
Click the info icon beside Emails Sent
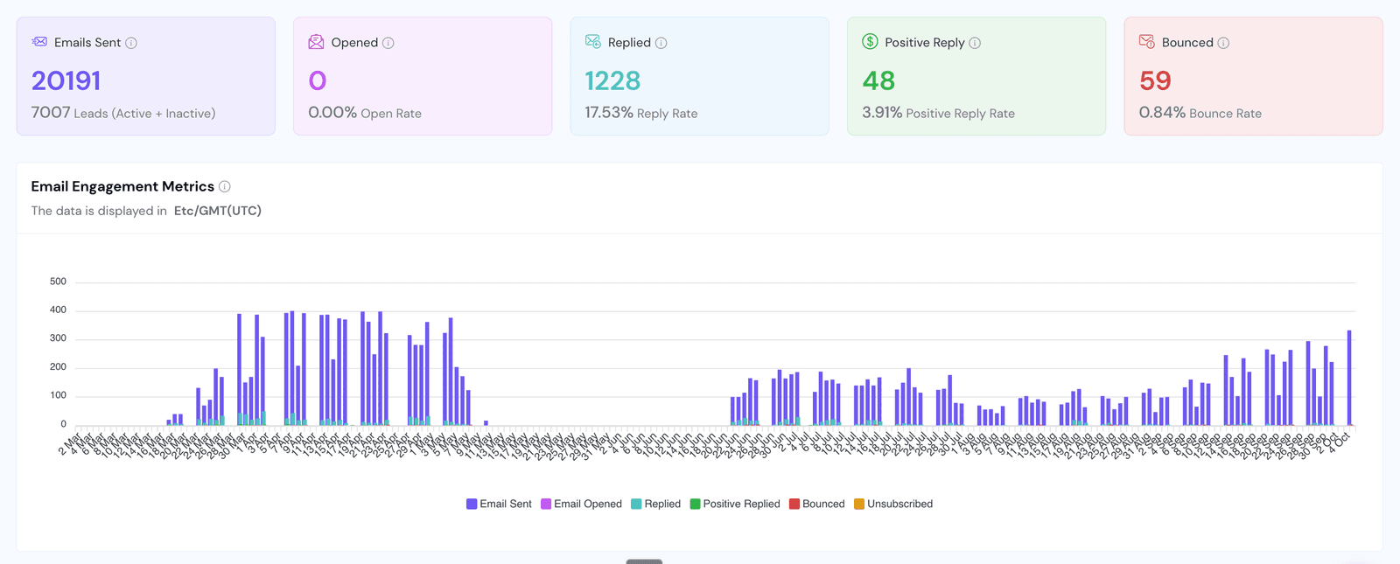pos(131,43)
